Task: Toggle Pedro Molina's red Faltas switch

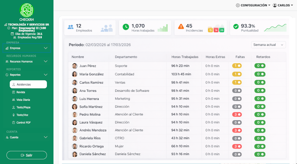Action: pos(237,114)
